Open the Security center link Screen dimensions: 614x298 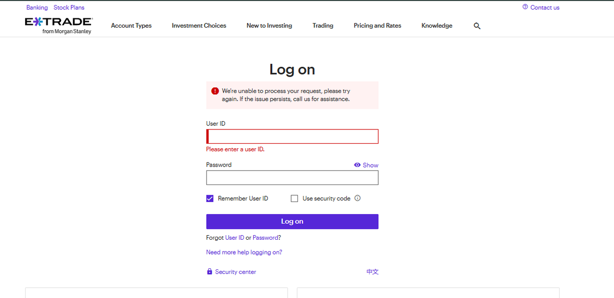coord(235,272)
